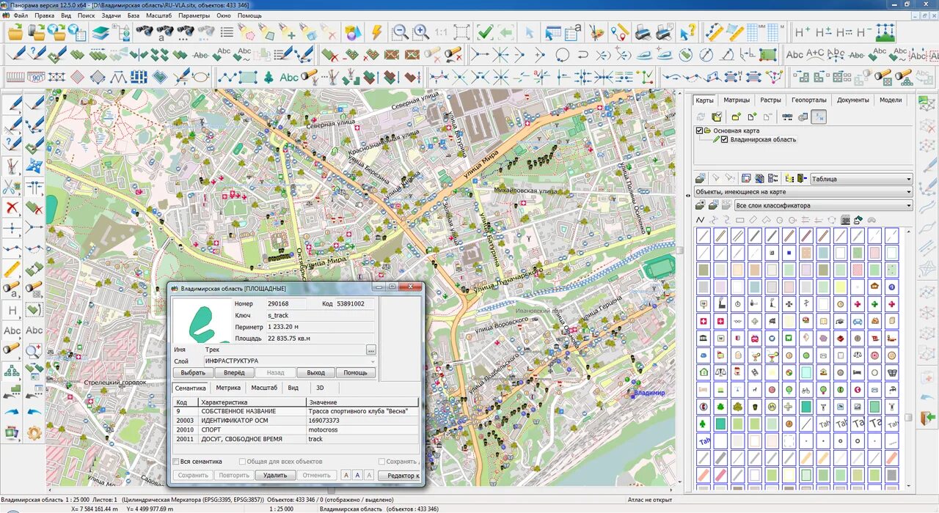The image size is (939, 513).
Task: Toggle the 'Основная карта' checkbox
Action: pos(699,130)
